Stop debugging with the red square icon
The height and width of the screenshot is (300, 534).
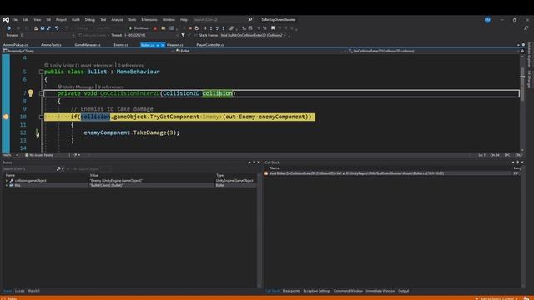tap(190, 28)
